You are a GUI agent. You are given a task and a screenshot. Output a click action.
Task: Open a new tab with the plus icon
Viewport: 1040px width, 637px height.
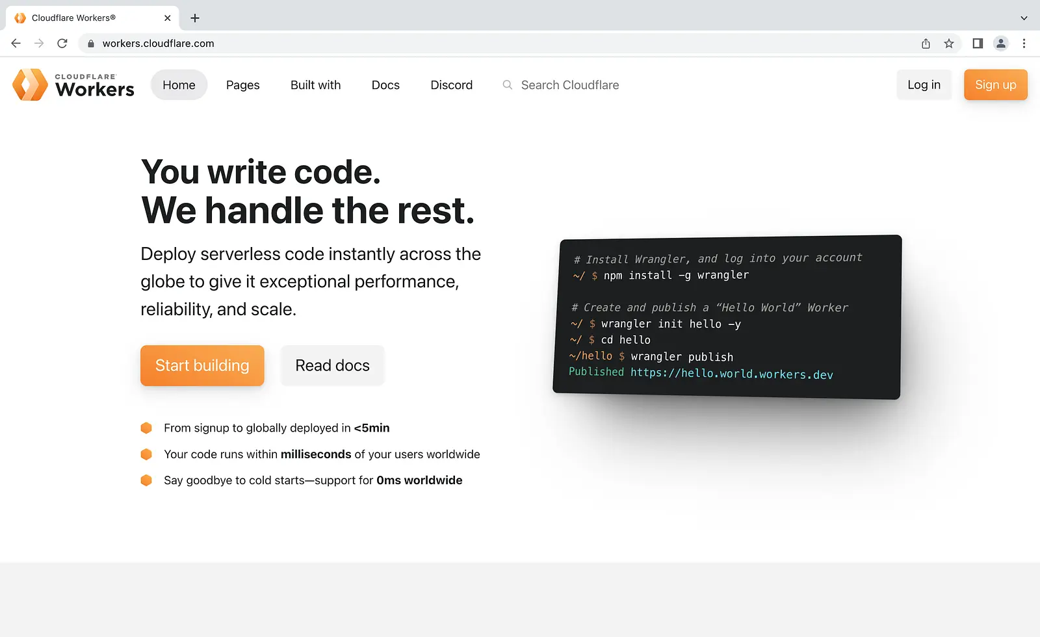[x=195, y=18]
